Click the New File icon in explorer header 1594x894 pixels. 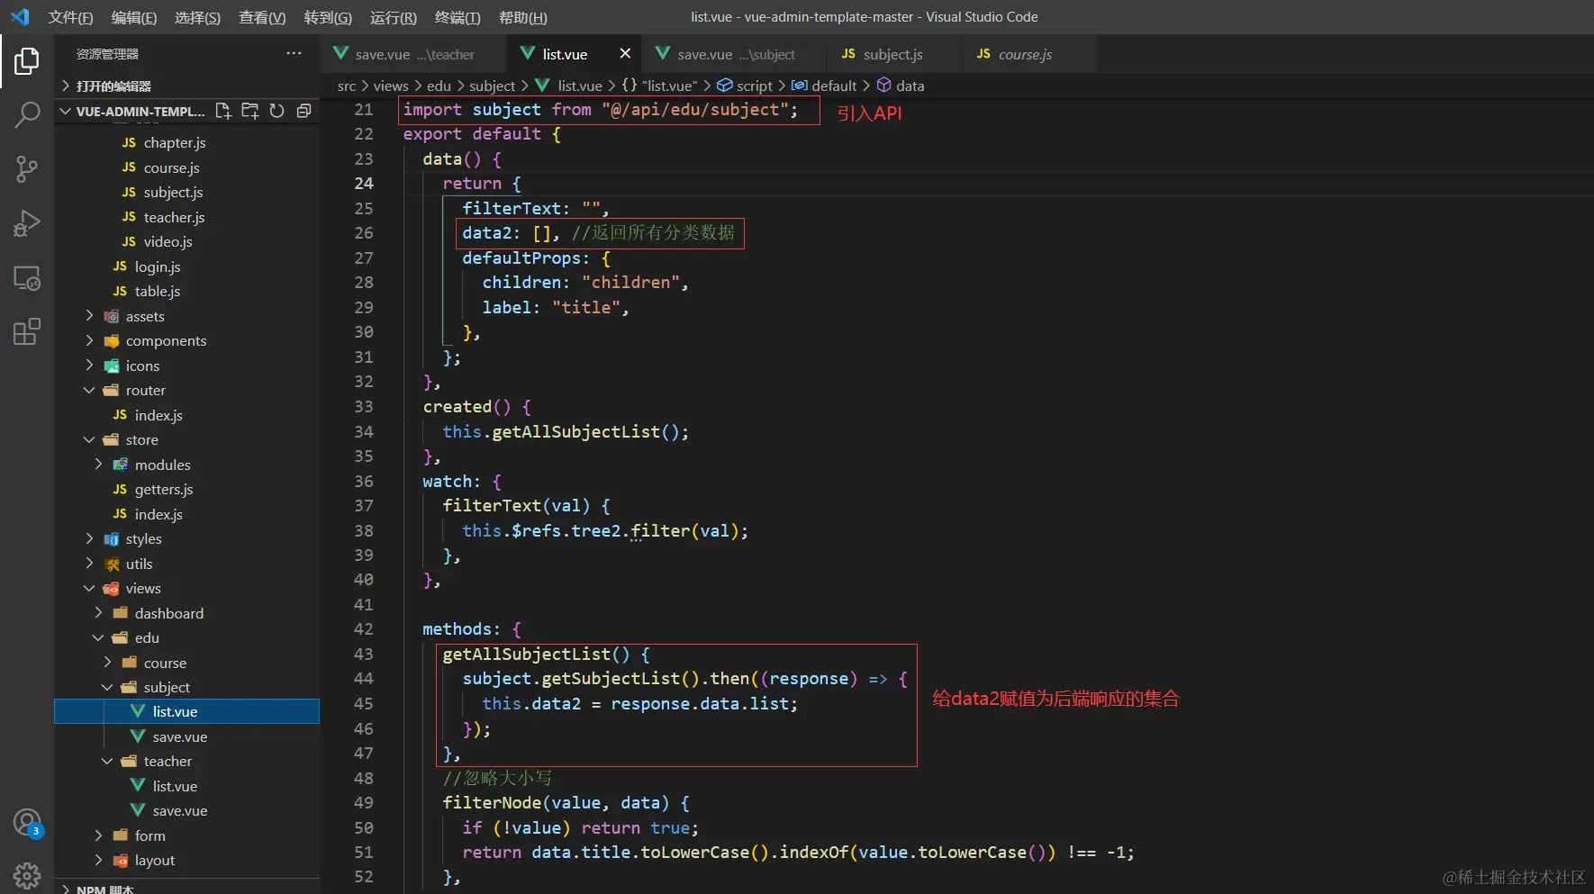(x=223, y=111)
